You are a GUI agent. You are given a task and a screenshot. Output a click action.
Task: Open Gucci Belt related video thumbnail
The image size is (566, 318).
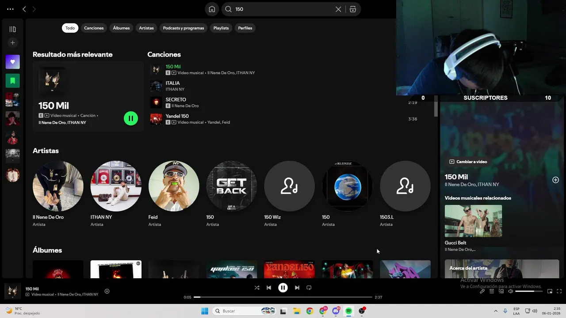pyautogui.click(x=473, y=221)
